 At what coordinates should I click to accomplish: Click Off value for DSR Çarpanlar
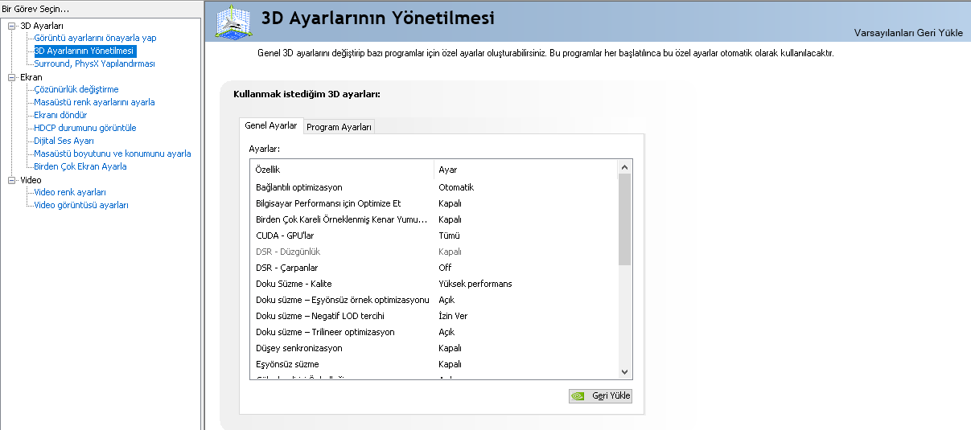(445, 268)
